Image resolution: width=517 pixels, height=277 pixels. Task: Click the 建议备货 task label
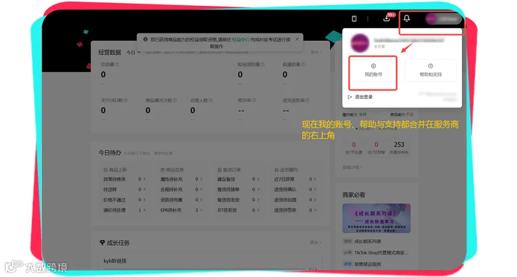pos(226,179)
